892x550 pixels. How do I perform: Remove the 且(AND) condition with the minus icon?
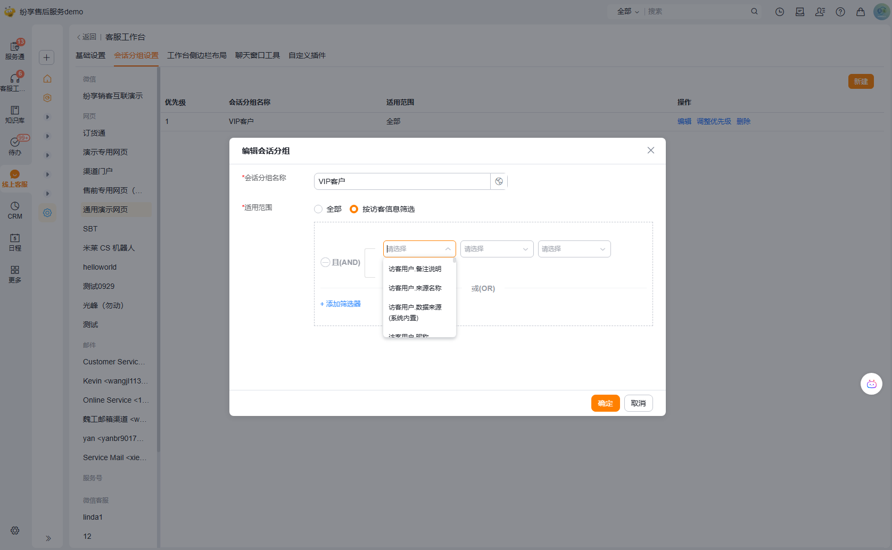(x=325, y=262)
